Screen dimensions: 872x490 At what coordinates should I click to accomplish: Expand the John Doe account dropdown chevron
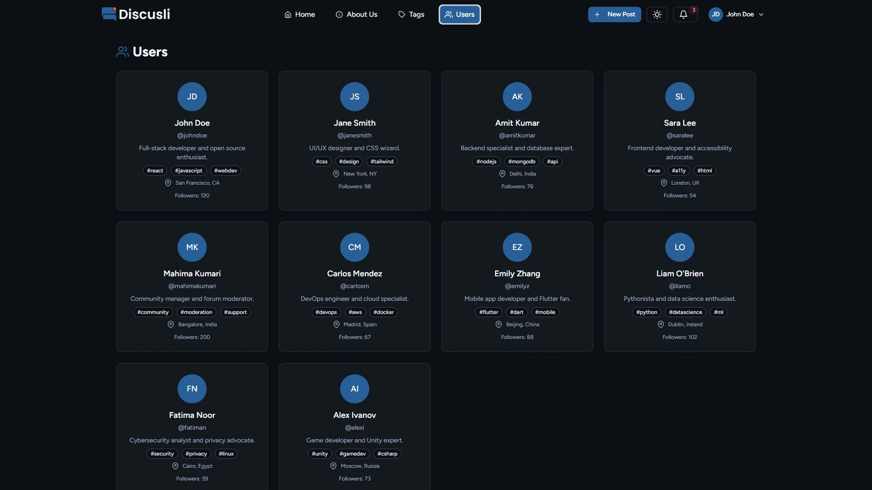[761, 15]
